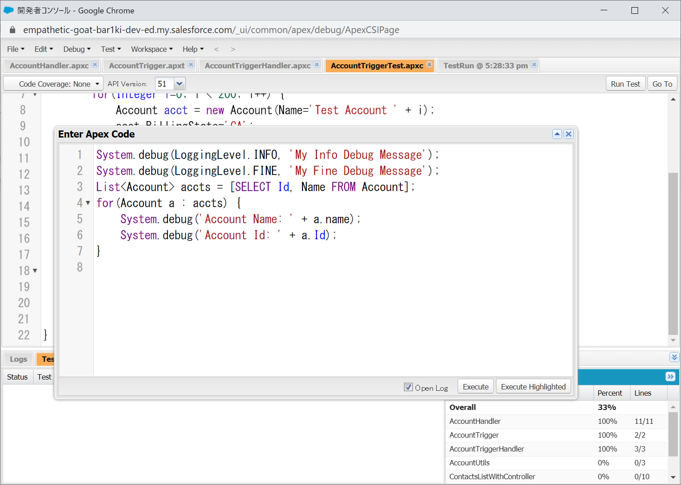Close the AccountHandler.apxc tab
The width and height of the screenshot is (681, 485).
[x=95, y=64]
